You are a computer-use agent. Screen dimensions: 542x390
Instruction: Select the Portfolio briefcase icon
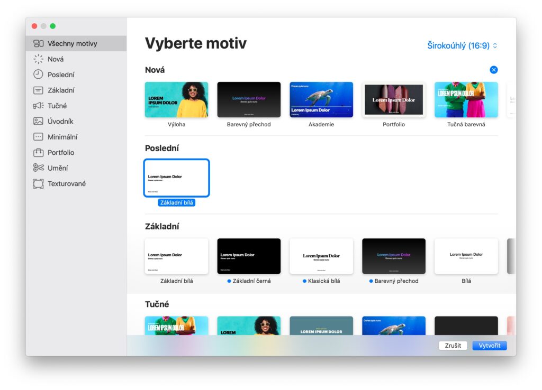point(38,152)
